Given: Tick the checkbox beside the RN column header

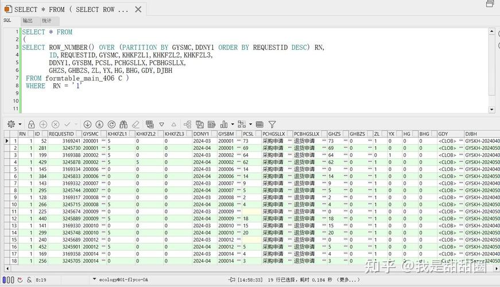Looking at the screenshot, I should [30, 134].
